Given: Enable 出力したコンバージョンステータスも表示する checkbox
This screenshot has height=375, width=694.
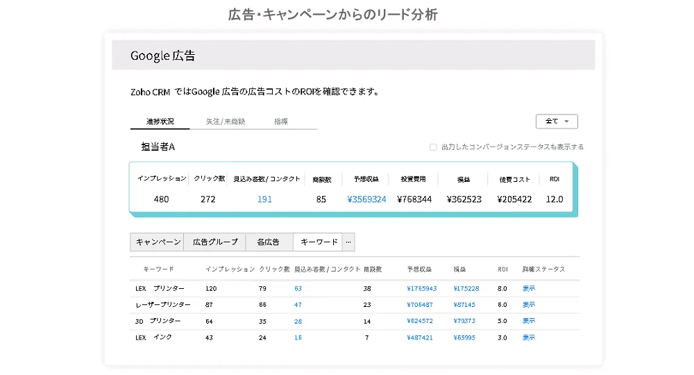Looking at the screenshot, I should 433,147.
